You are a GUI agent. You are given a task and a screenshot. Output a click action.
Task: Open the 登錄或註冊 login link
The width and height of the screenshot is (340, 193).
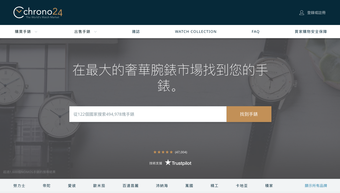pyautogui.click(x=316, y=13)
